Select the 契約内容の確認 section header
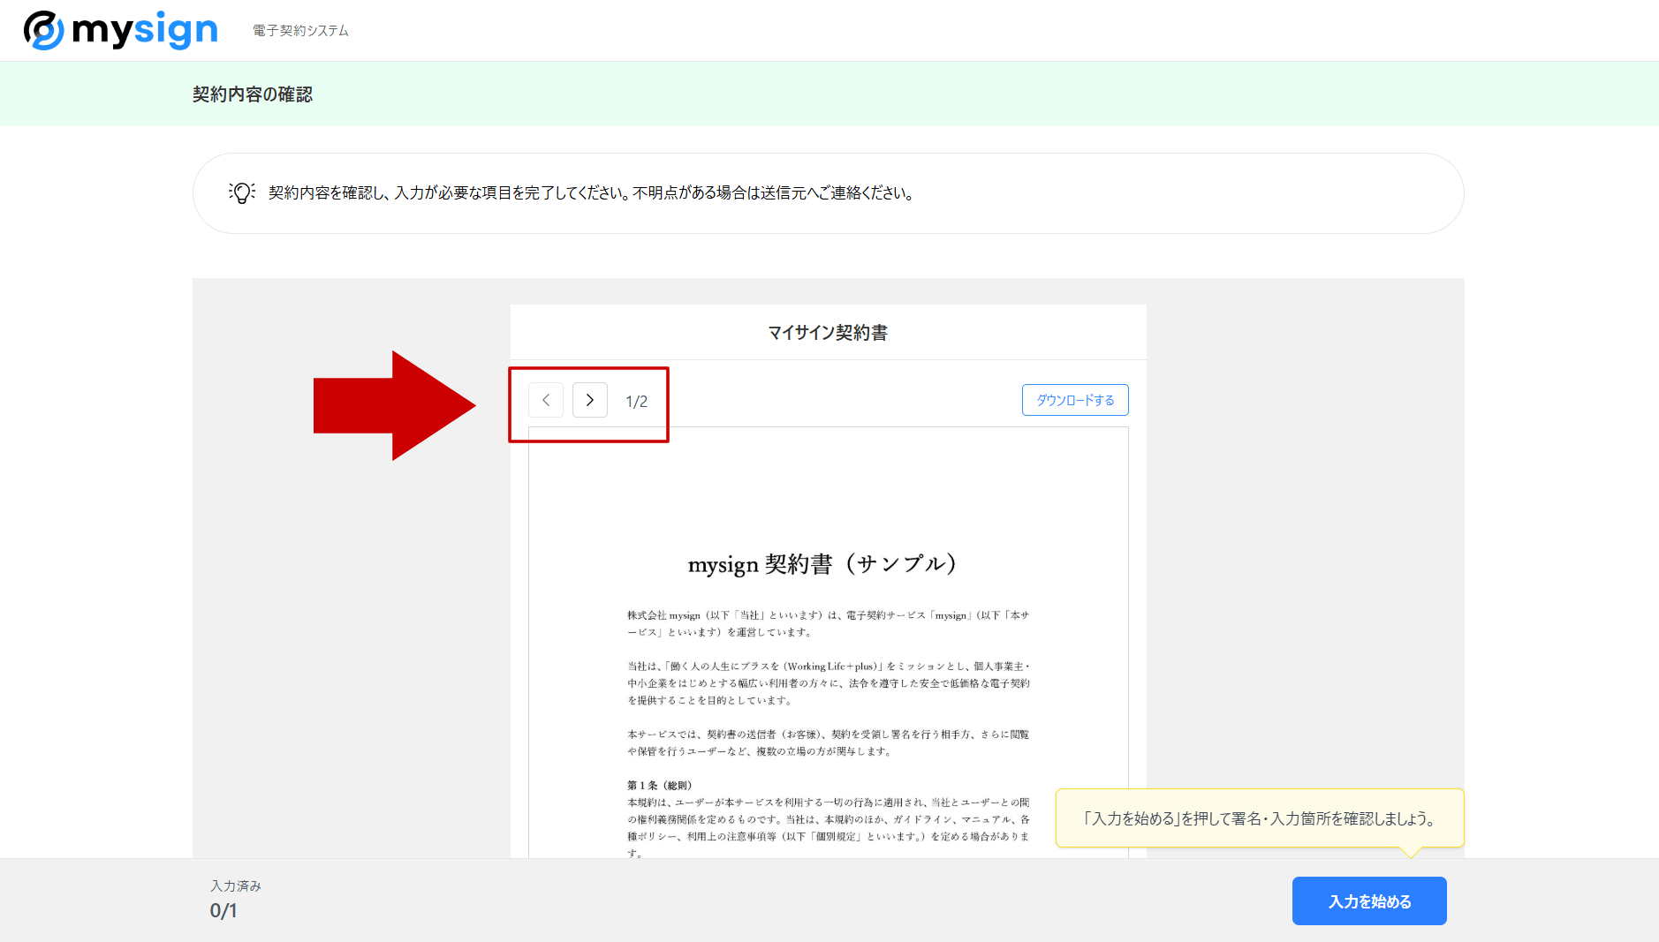 pyautogui.click(x=254, y=94)
